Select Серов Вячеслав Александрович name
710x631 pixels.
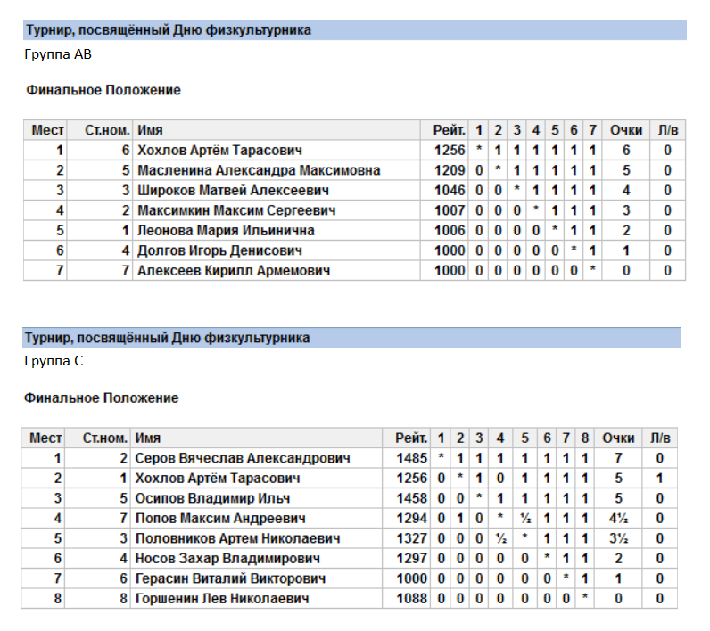click(243, 458)
